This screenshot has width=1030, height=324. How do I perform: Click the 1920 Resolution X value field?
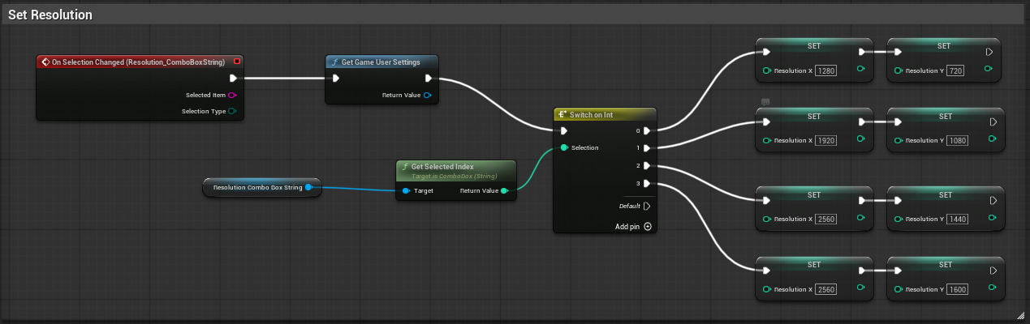click(825, 140)
